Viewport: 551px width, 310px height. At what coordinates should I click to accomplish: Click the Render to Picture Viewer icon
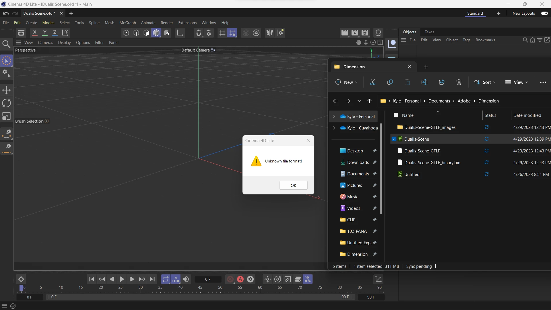pos(355,33)
